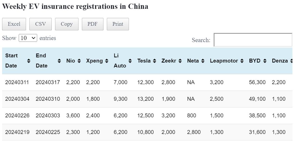Select the BYD 56,300 table cell
This screenshot has height=142, width=294.
click(x=257, y=82)
